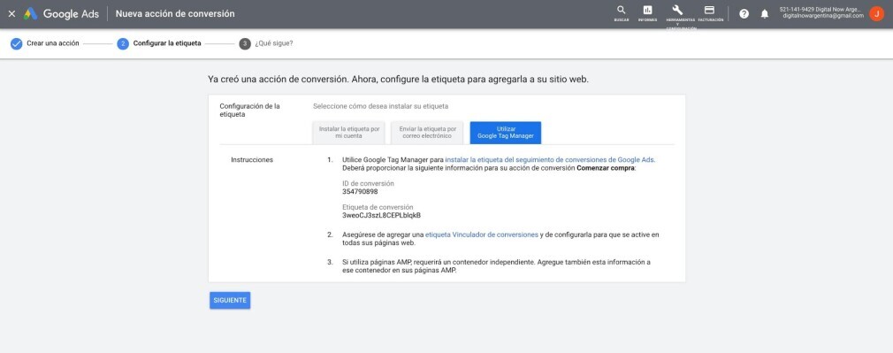Choose Enviar la etiqueta por correo electrónico tab
The image size is (893, 353).
[427, 133]
